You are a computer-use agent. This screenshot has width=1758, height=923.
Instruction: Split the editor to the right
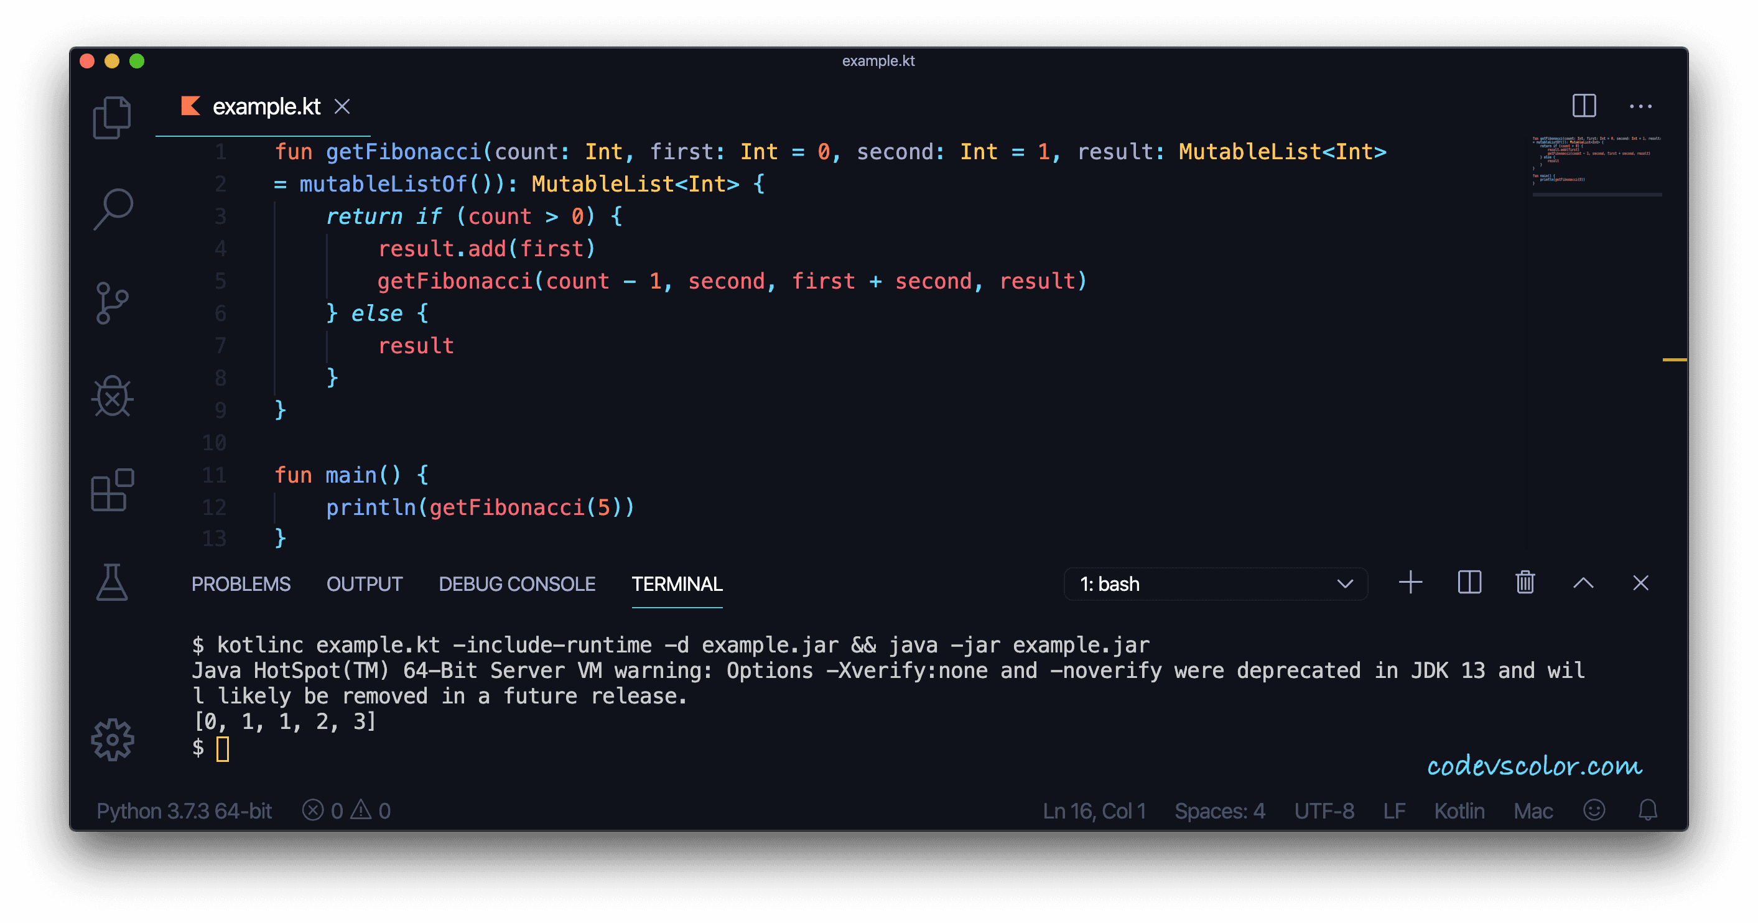coord(1584,106)
